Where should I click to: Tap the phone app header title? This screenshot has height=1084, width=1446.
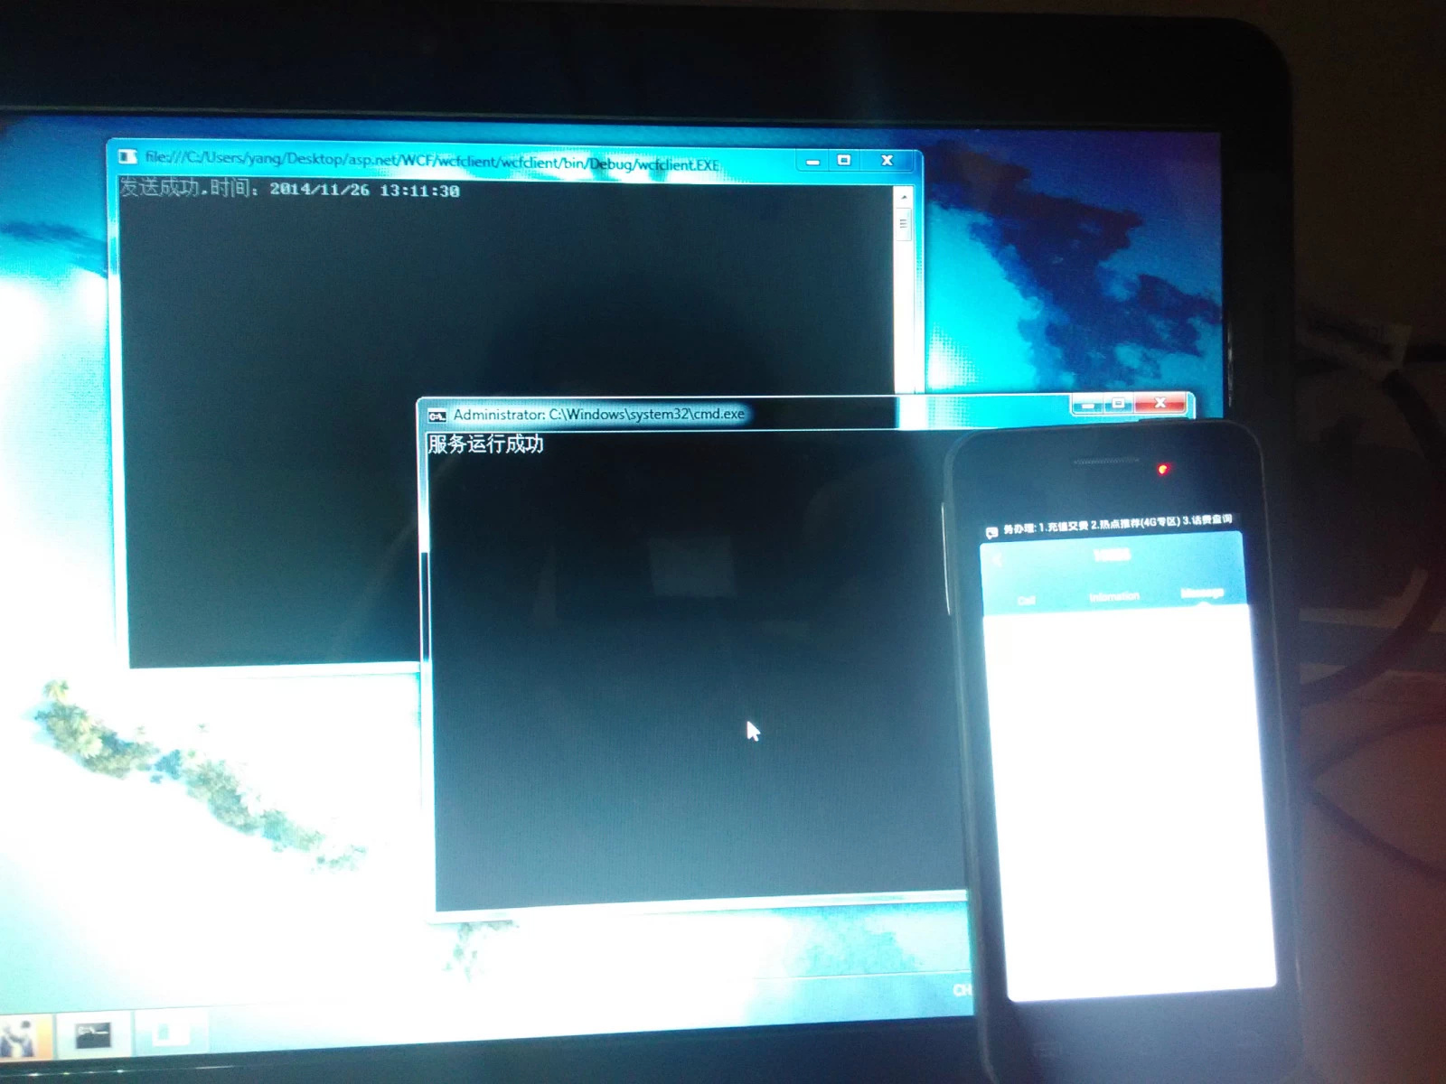pos(1113,555)
